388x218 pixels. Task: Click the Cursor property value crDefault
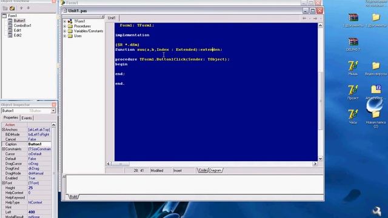(x=39, y=154)
